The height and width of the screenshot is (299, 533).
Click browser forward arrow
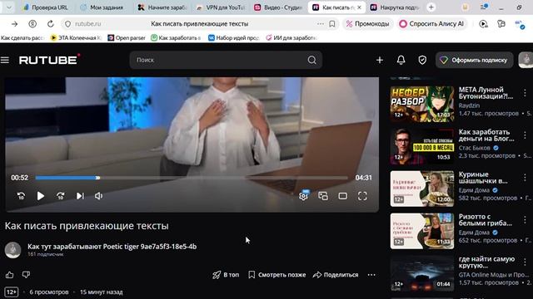pyautogui.click(x=15, y=24)
